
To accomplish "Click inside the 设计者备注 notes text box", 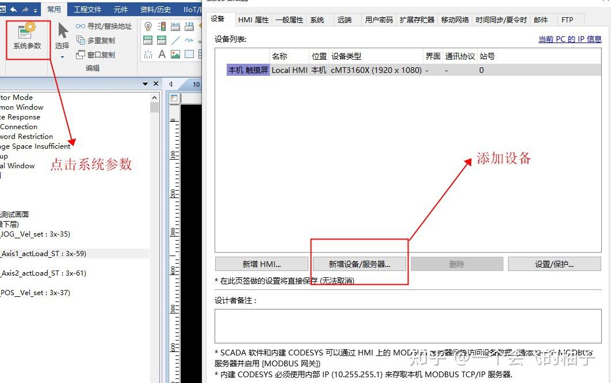I will [408, 326].
